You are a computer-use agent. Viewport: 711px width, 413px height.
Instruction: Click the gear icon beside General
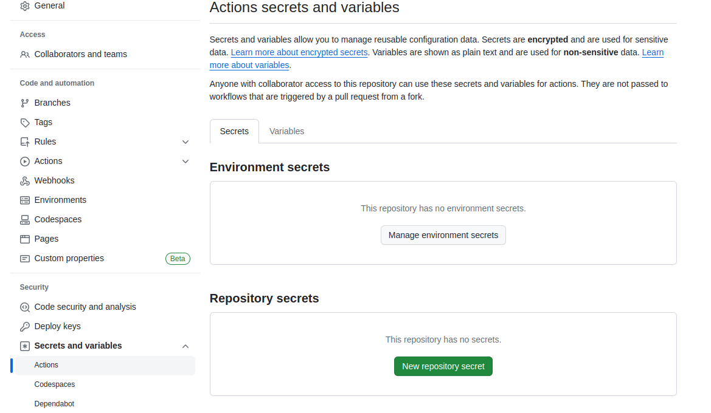25,6
